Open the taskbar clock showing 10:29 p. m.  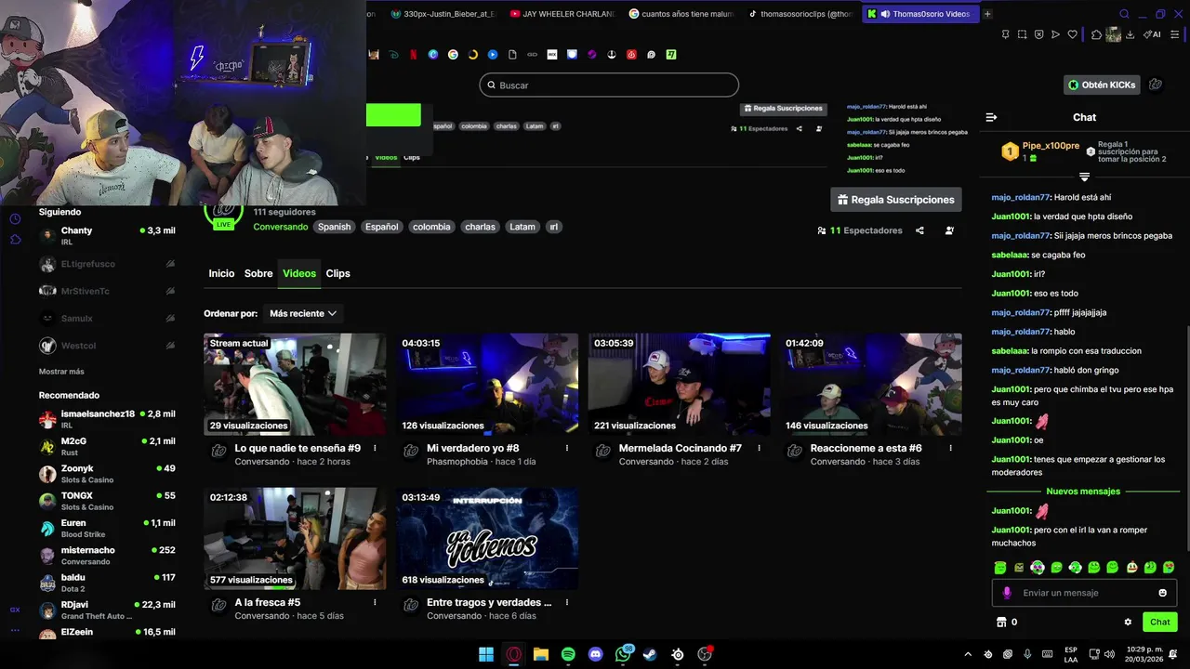point(1144,654)
